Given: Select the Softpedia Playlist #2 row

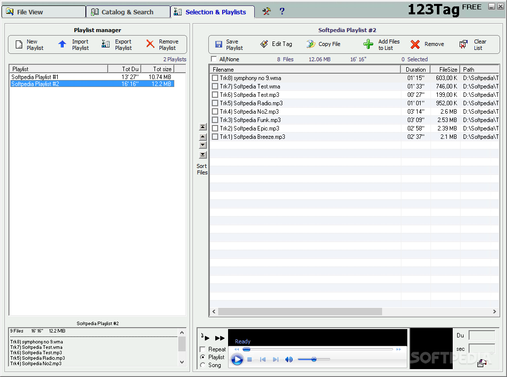Looking at the screenshot, I should (x=92, y=84).
